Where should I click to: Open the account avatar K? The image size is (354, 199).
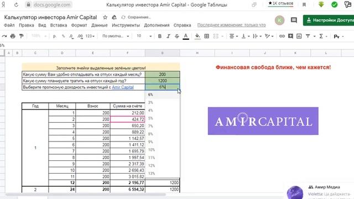click(x=279, y=20)
